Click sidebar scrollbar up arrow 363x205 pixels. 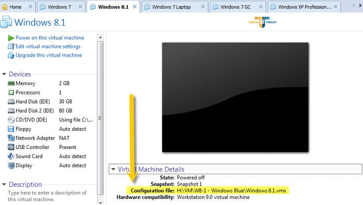pyautogui.click(x=100, y=37)
